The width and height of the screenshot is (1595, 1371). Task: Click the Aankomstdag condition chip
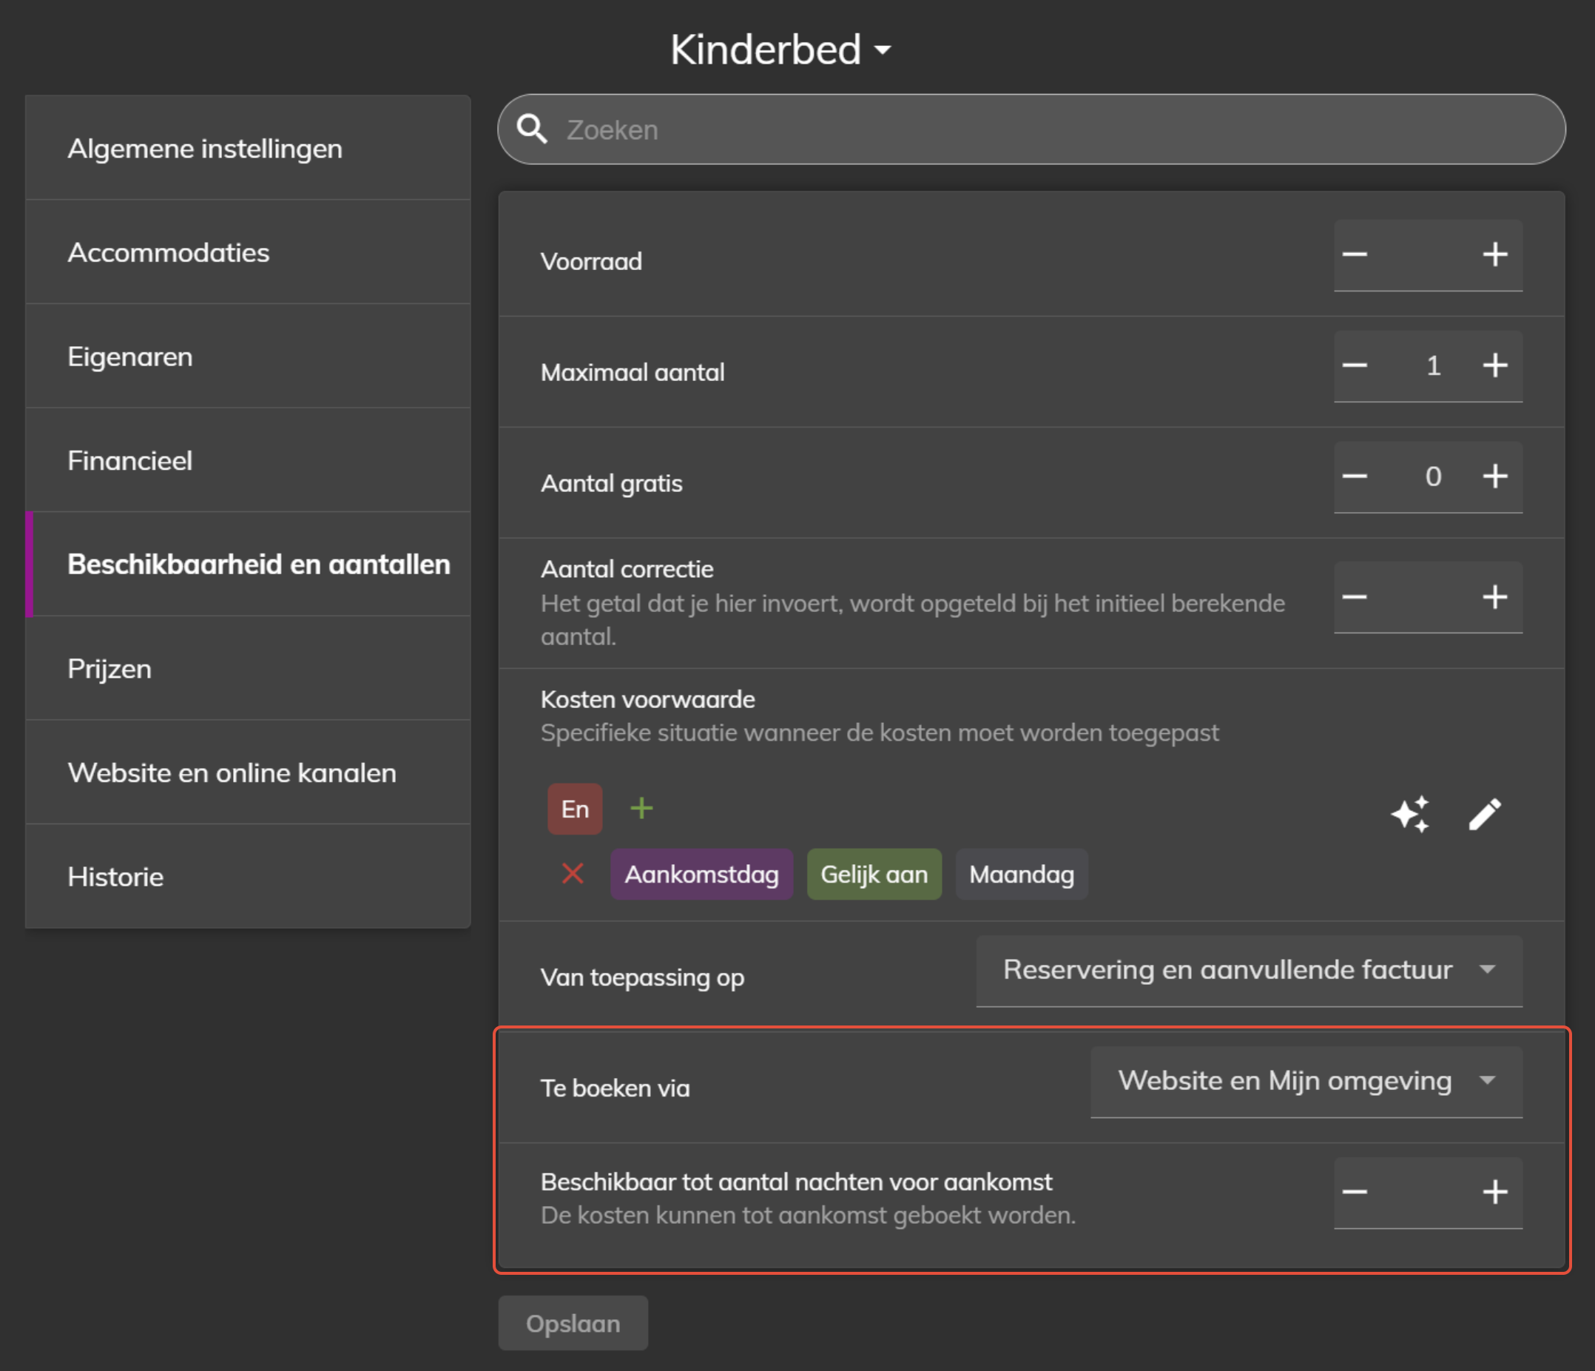[x=701, y=875]
